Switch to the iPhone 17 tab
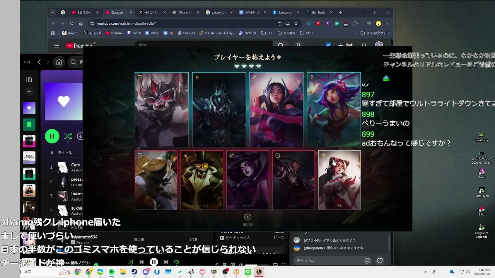495x278 pixels. [185, 12]
